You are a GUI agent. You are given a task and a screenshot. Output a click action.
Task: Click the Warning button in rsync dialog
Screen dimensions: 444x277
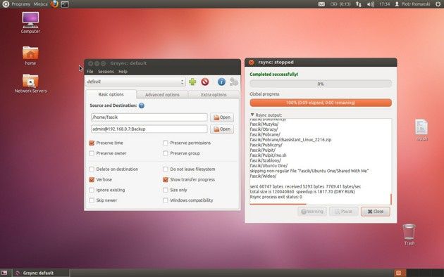(x=312, y=212)
